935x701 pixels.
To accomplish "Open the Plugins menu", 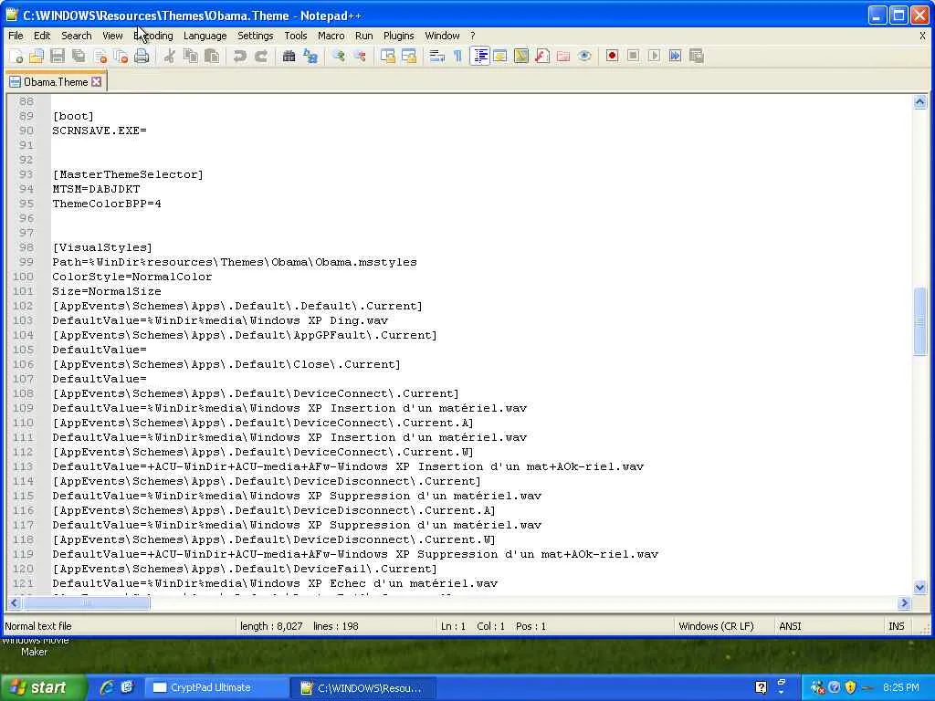I will pyautogui.click(x=398, y=36).
